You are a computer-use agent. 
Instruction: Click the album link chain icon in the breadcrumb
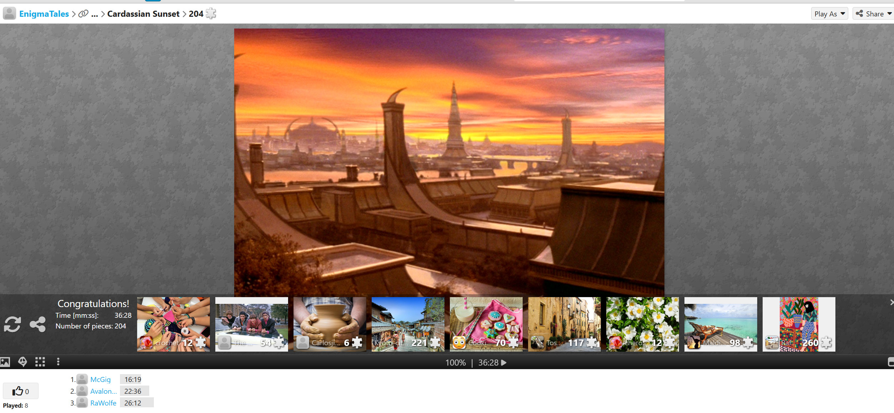(x=83, y=14)
